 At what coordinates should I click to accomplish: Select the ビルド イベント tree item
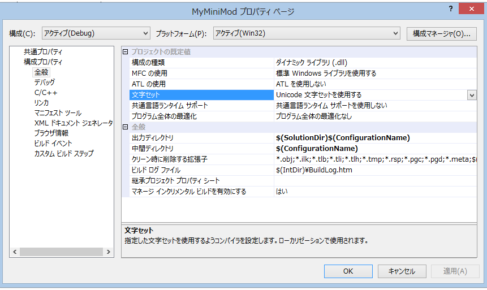coord(53,144)
